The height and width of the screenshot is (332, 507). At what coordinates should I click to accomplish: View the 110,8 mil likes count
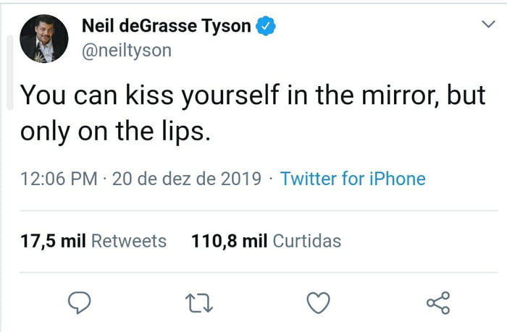(x=230, y=241)
